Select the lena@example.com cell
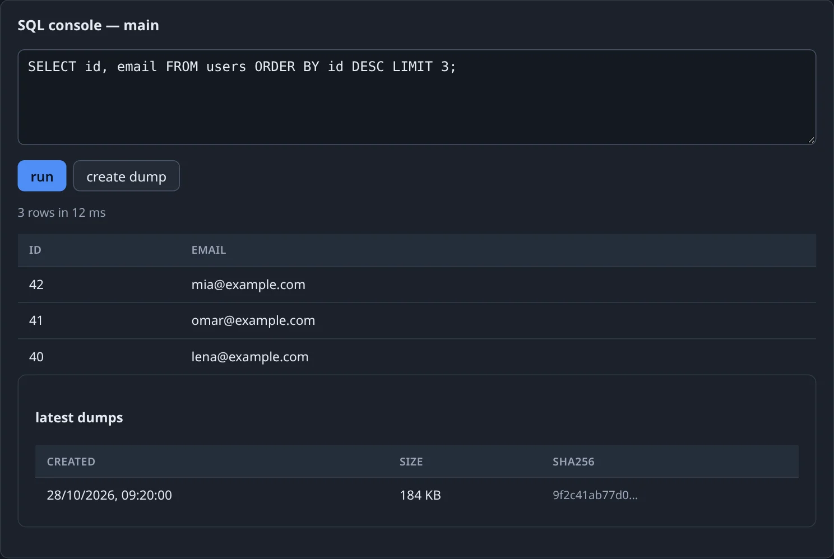The width and height of the screenshot is (834, 559). [x=250, y=357]
